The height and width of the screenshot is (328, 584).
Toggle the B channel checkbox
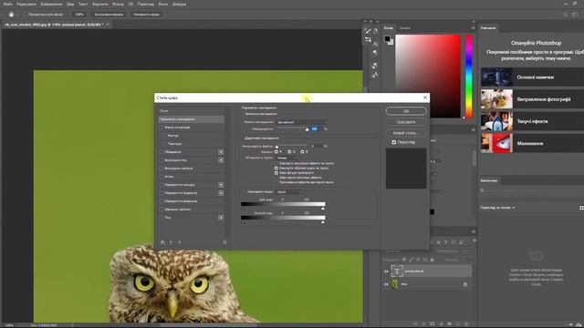(x=302, y=152)
